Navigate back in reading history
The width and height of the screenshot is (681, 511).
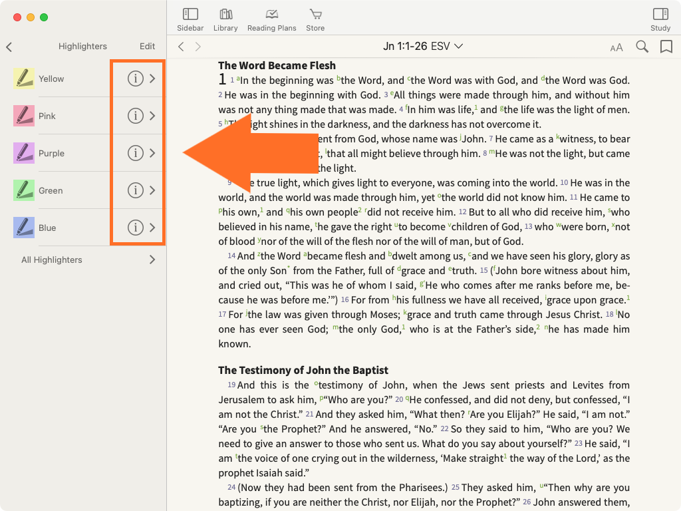pyautogui.click(x=181, y=47)
